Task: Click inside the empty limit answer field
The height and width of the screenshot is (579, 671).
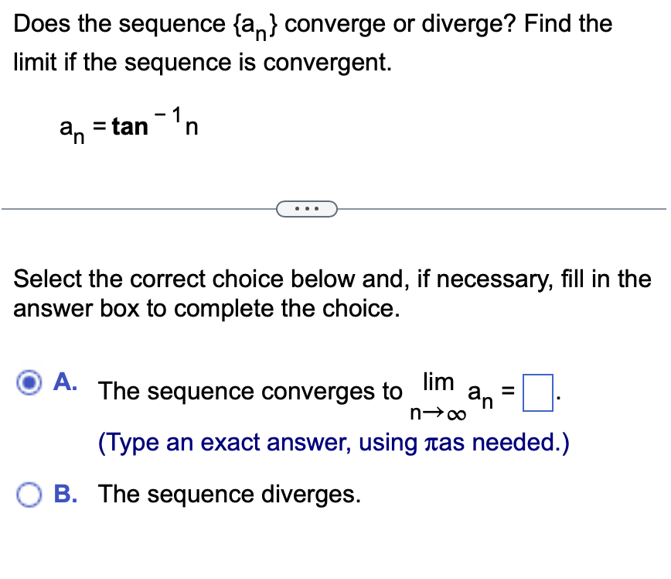Action: (538, 393)
